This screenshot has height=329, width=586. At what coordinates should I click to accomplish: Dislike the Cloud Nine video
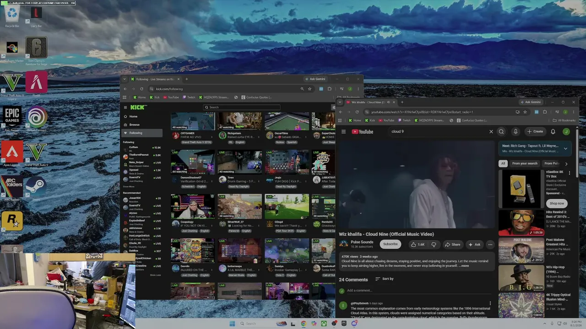click(434, 244)
